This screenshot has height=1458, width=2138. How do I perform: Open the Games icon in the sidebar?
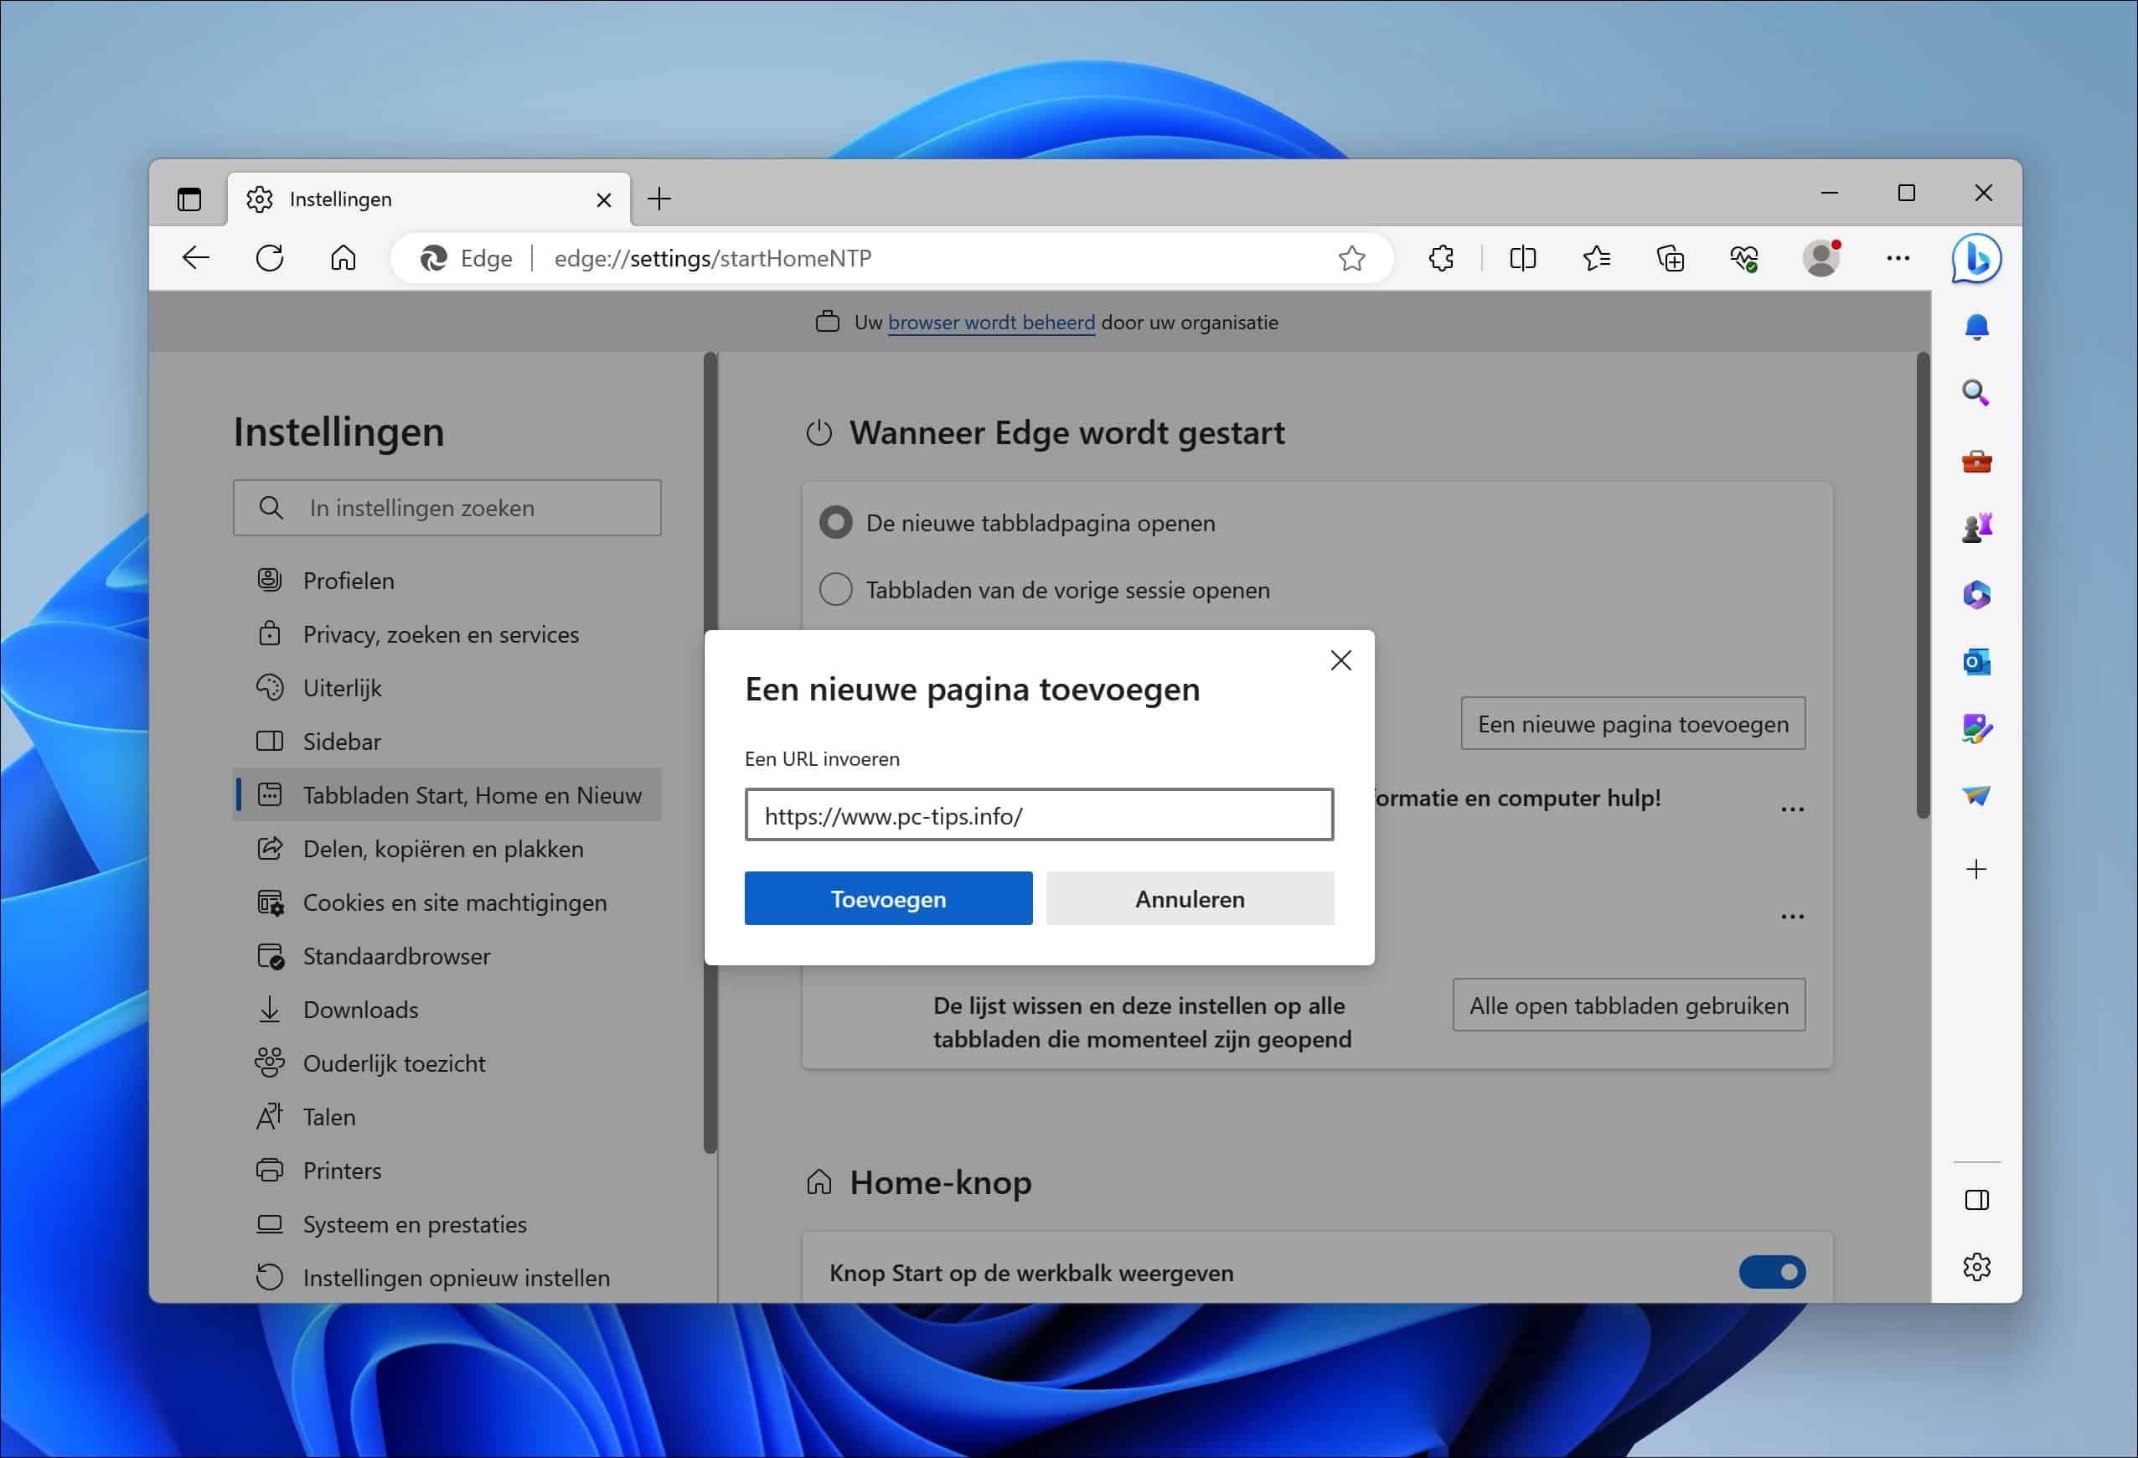[x=1976, y=526]
